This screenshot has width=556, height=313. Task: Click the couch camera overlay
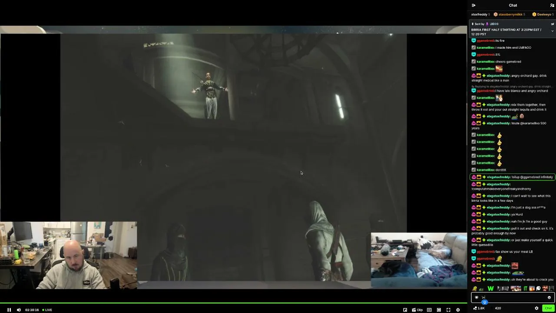tap(419, 260)
